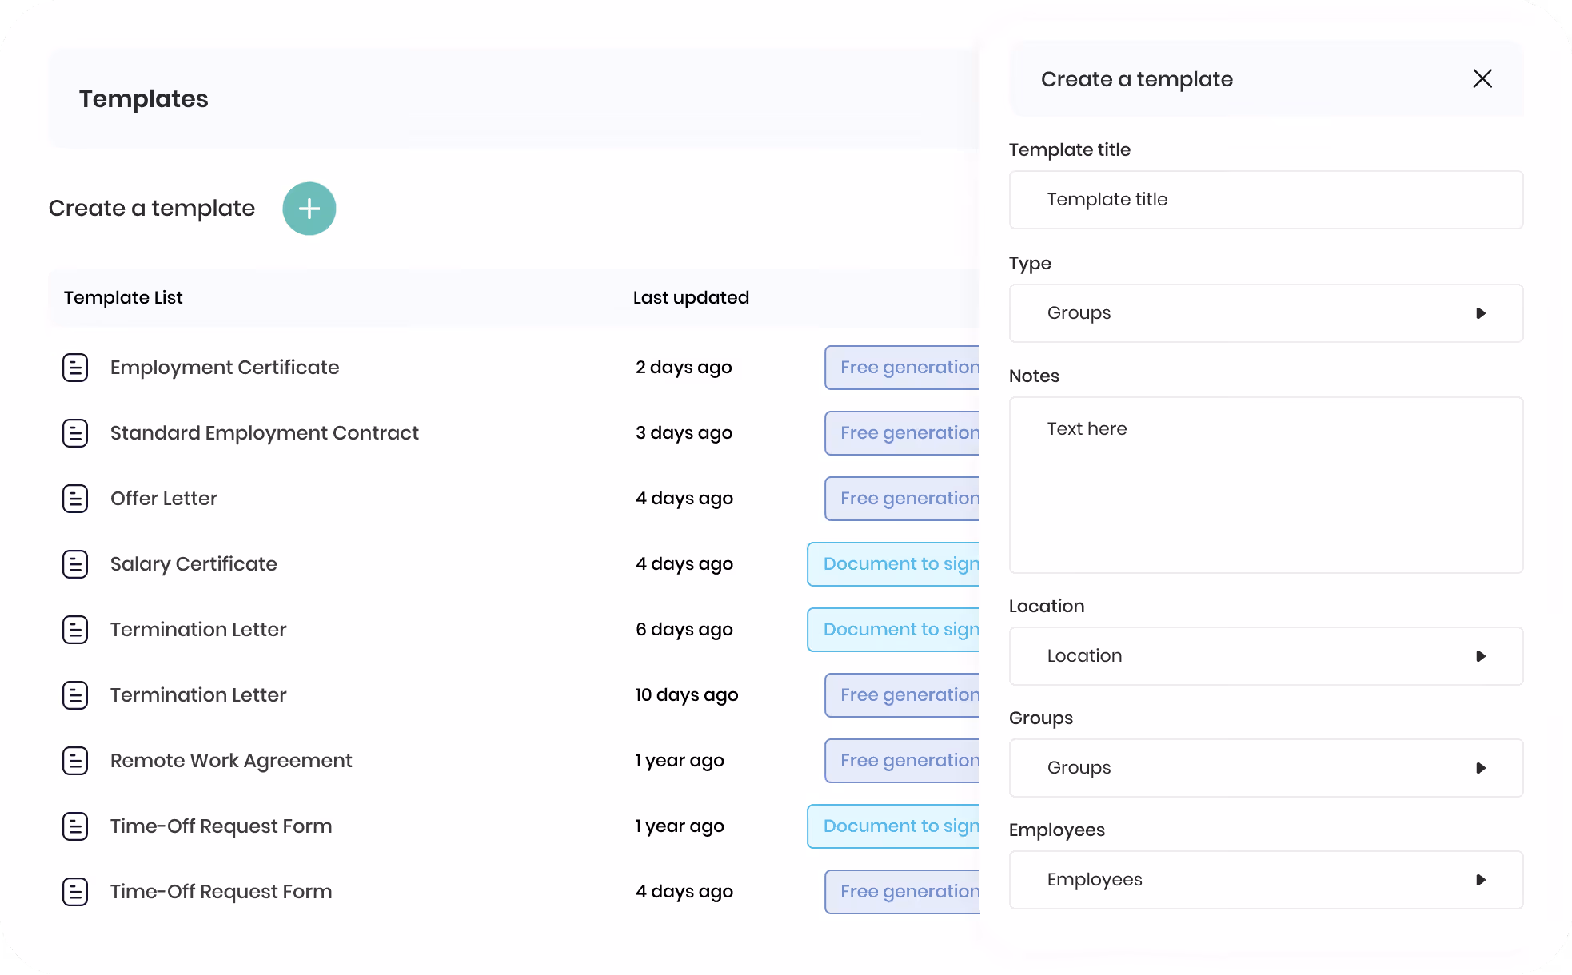Open the Offer Letter template
This screenshot has width=1572, height=975.
pos(164,499)
